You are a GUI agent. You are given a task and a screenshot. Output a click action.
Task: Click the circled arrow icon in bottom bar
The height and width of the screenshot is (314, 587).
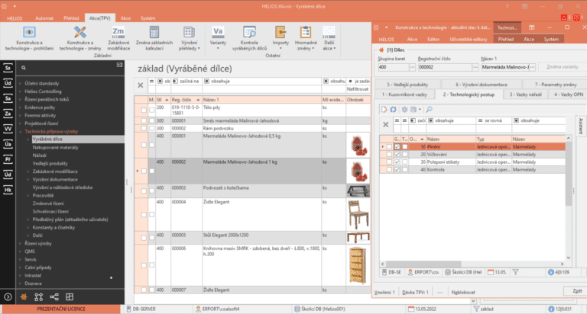[8, 297]
